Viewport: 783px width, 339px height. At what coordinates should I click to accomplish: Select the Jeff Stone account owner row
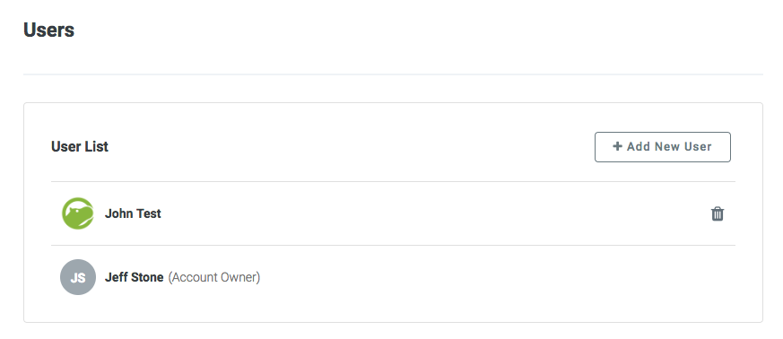tap(393, 277)
